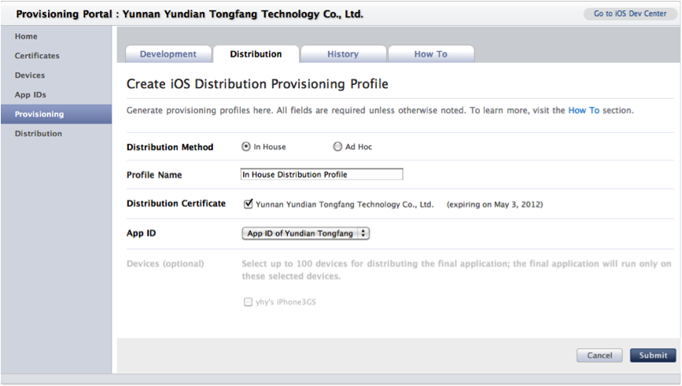Cancel the profile creation

pos(599,355)
